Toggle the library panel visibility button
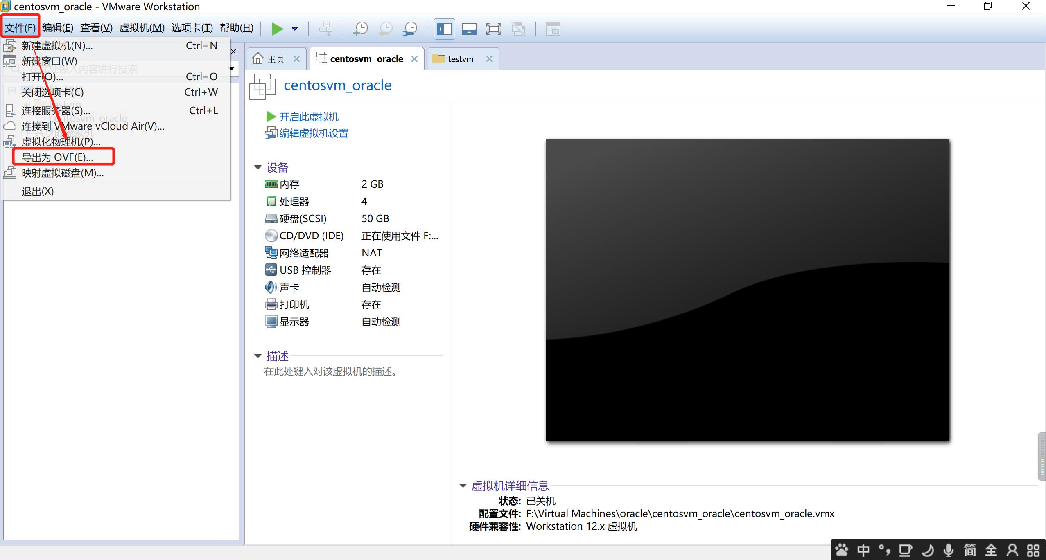1046x560 pixels. point(444,29)
